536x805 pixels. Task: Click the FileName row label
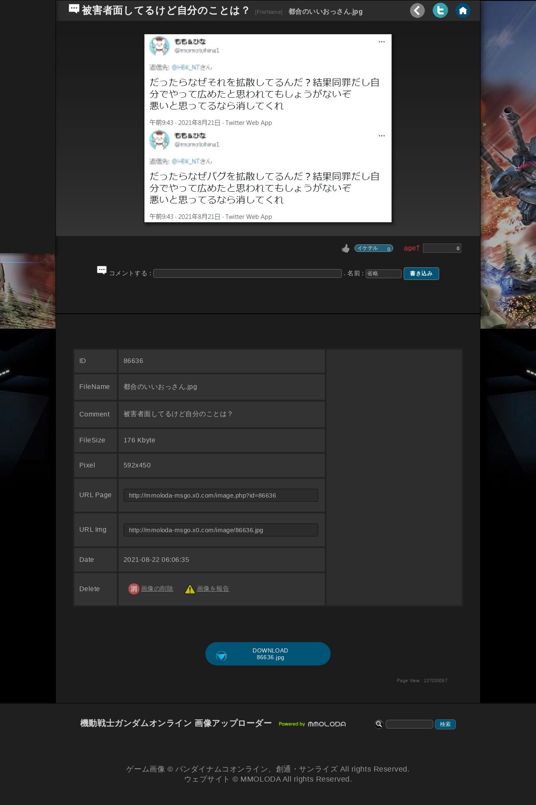[x=94, y=387]
